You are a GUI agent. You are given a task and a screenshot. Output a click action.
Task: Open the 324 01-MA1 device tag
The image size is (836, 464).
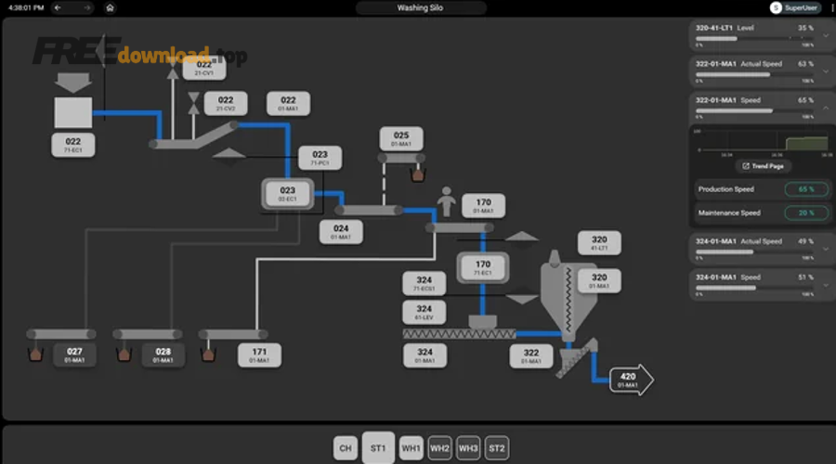[x=425, y=355]
